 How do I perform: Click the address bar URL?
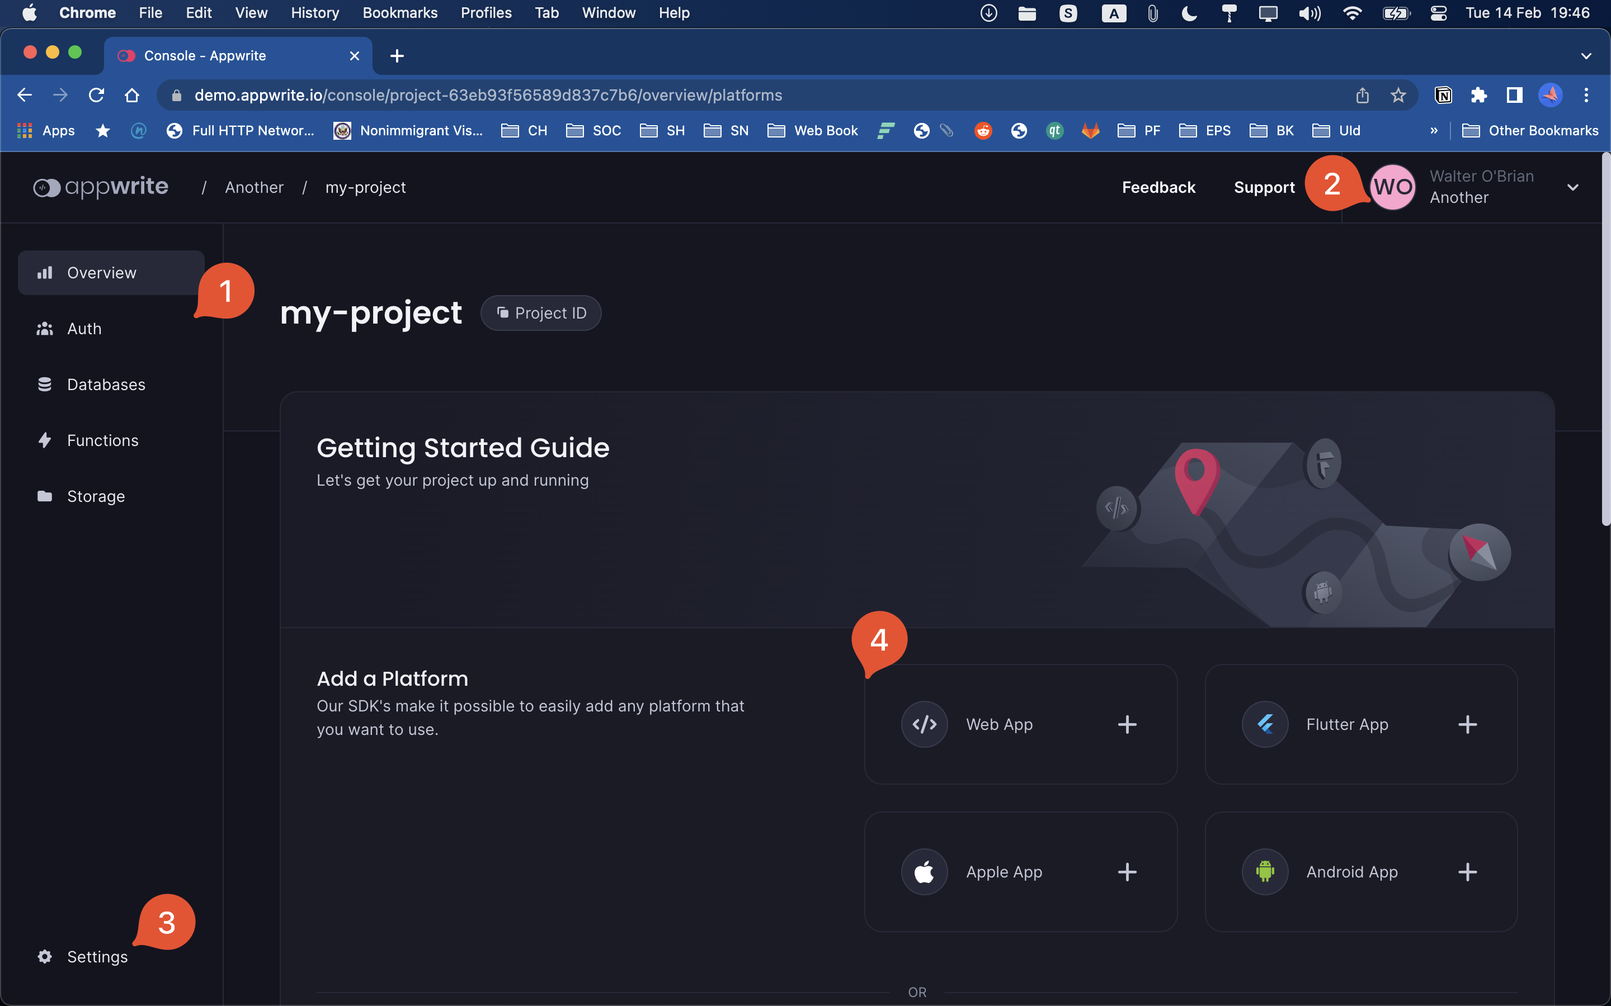(488, 95)
